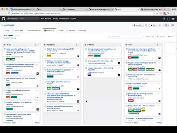The height and width of the screenshot is (133, 177).
Task: Switch to the Pull requests repository tab
Action: 34,30
